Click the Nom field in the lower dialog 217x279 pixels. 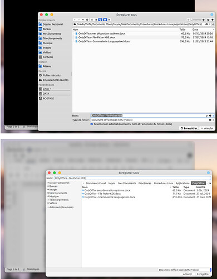(x=132, y=178)
